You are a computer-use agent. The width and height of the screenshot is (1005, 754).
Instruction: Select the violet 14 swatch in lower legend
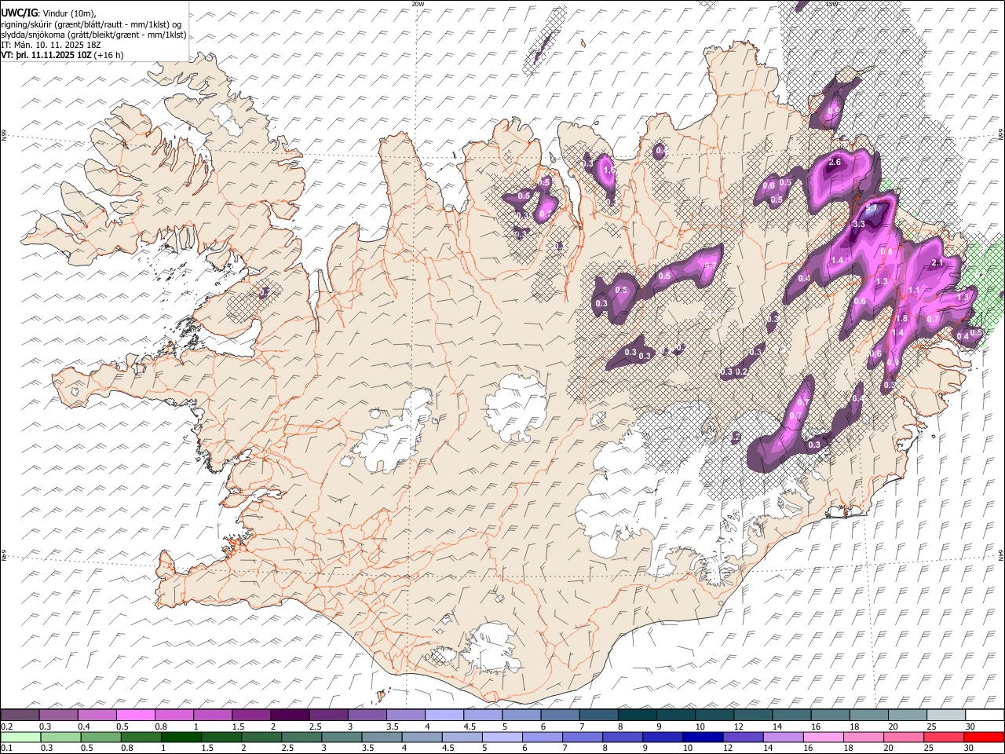click(x=783, y=737)
